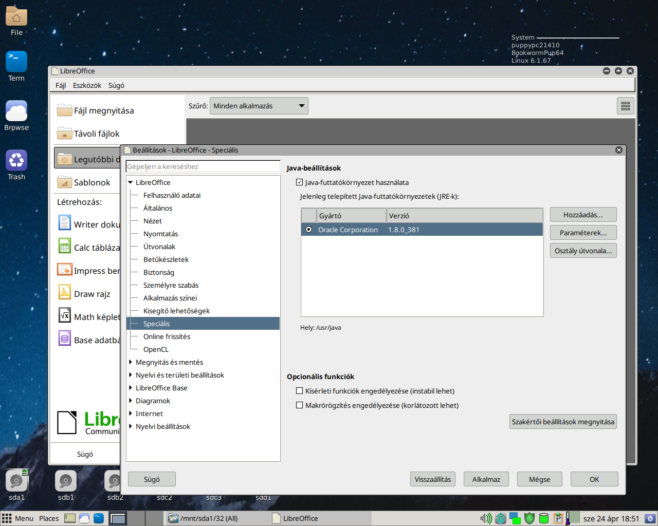Viewport: 658px width, 526px height.
Task: Click the Draw drawing icon in Start Center
Action: [65, 292]
